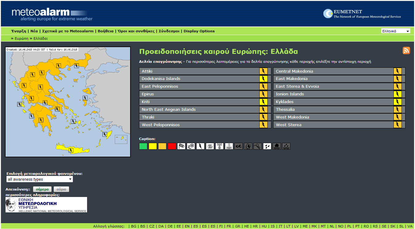The width and height of the screenshot is (415, 229).
Task: Click the αύριο button to show tomorrow
Action: pyautogui.click(x=61, y=189)
